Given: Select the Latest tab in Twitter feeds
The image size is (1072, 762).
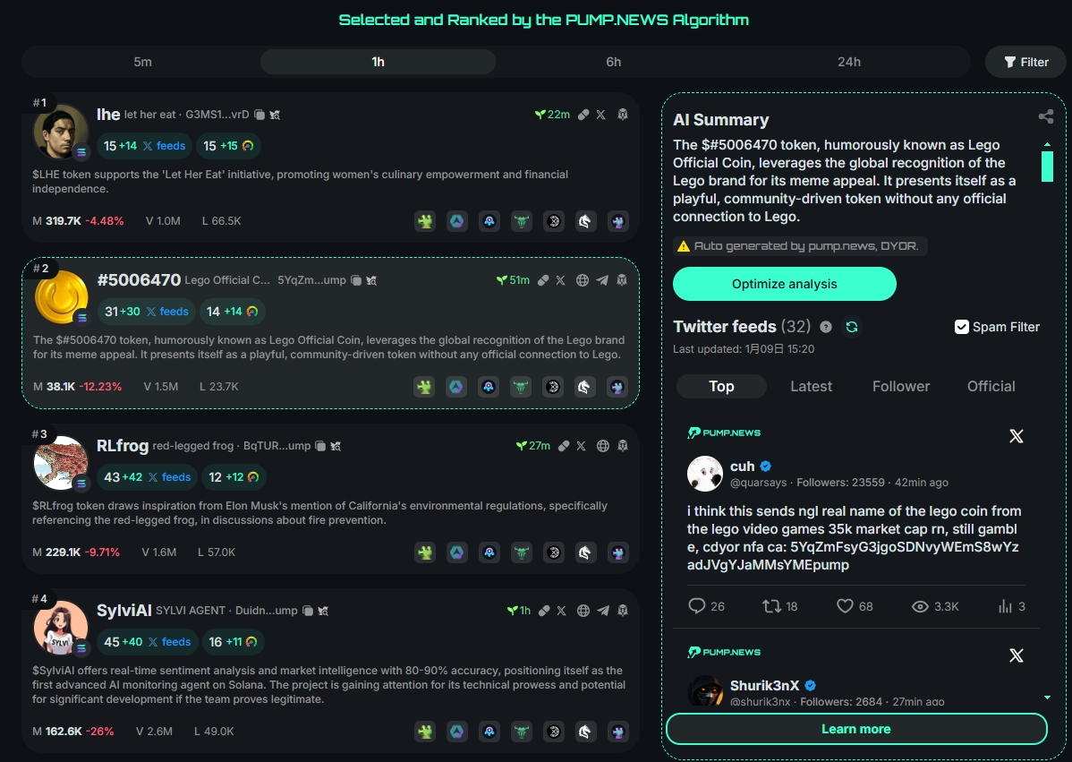Looking at the screenshot, I should 811,386.
